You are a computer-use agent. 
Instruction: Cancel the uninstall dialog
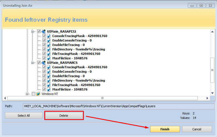197,129
